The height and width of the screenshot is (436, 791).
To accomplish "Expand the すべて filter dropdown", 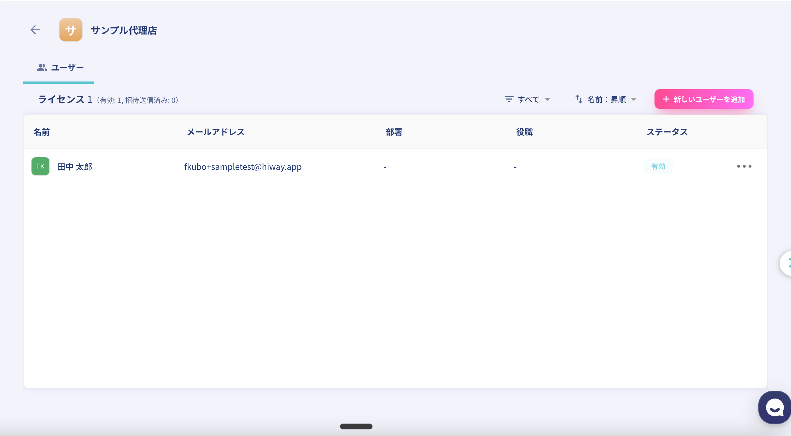I will coord(528,99).
